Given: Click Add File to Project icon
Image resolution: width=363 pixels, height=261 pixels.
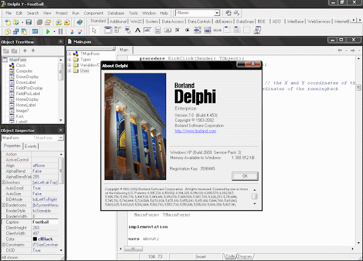Looking at the screenshot, I should click(x=58, y=22).
